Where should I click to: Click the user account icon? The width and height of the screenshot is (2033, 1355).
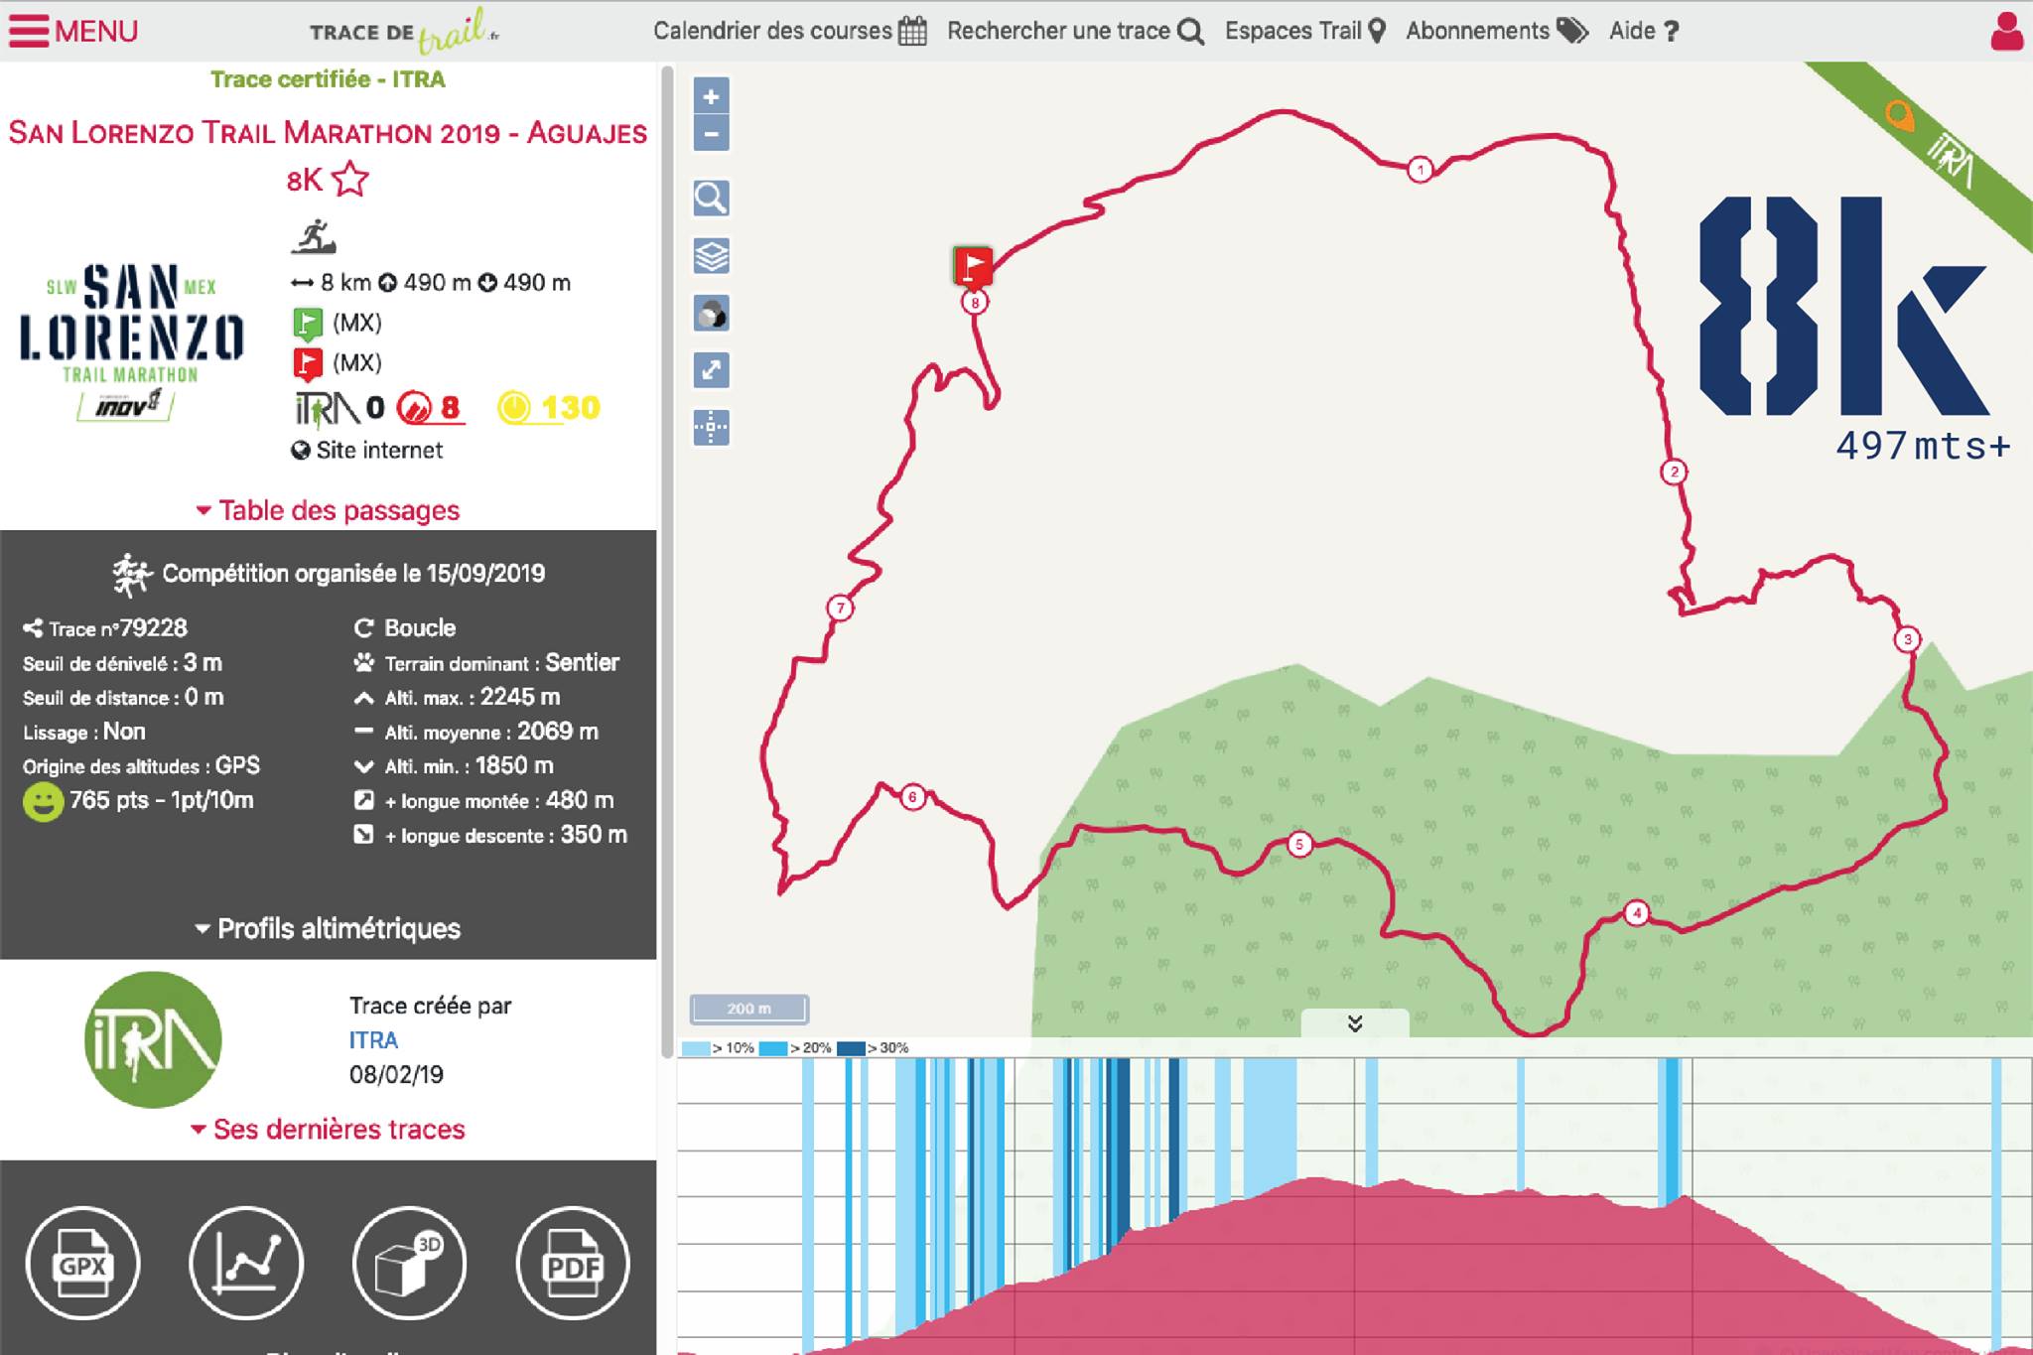(x=2006, y=32)
